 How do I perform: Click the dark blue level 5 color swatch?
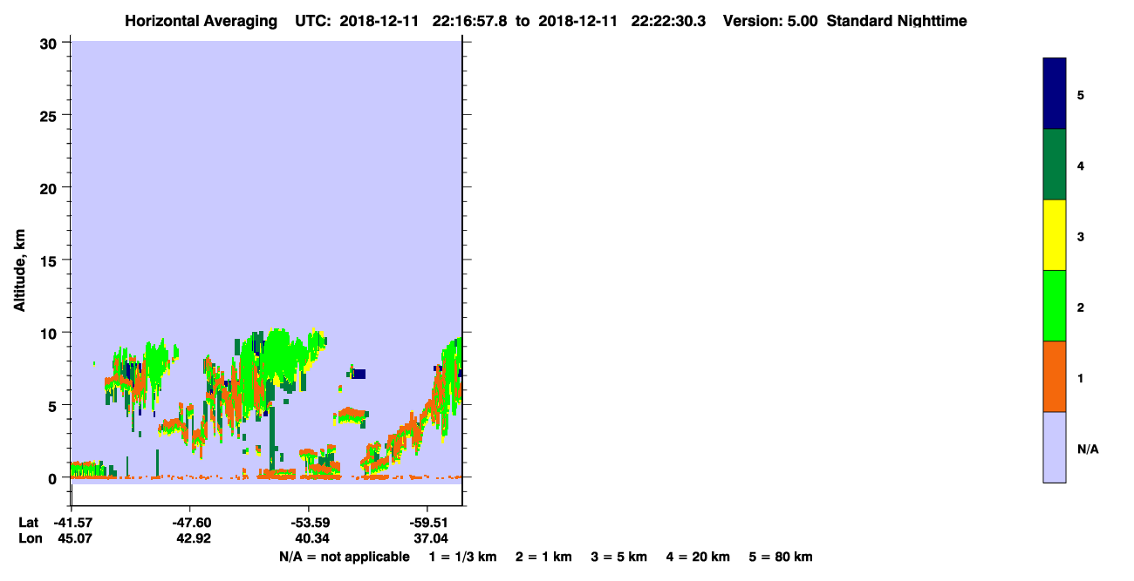[1055, 94]
